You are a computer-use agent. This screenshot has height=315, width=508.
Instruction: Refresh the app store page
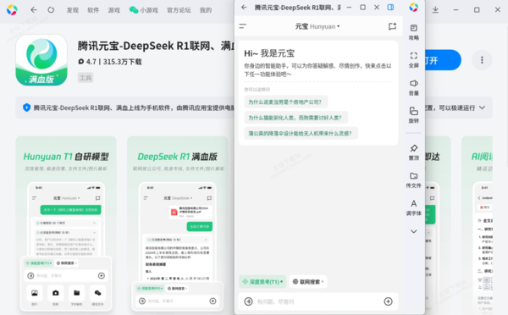click(51, 10)
